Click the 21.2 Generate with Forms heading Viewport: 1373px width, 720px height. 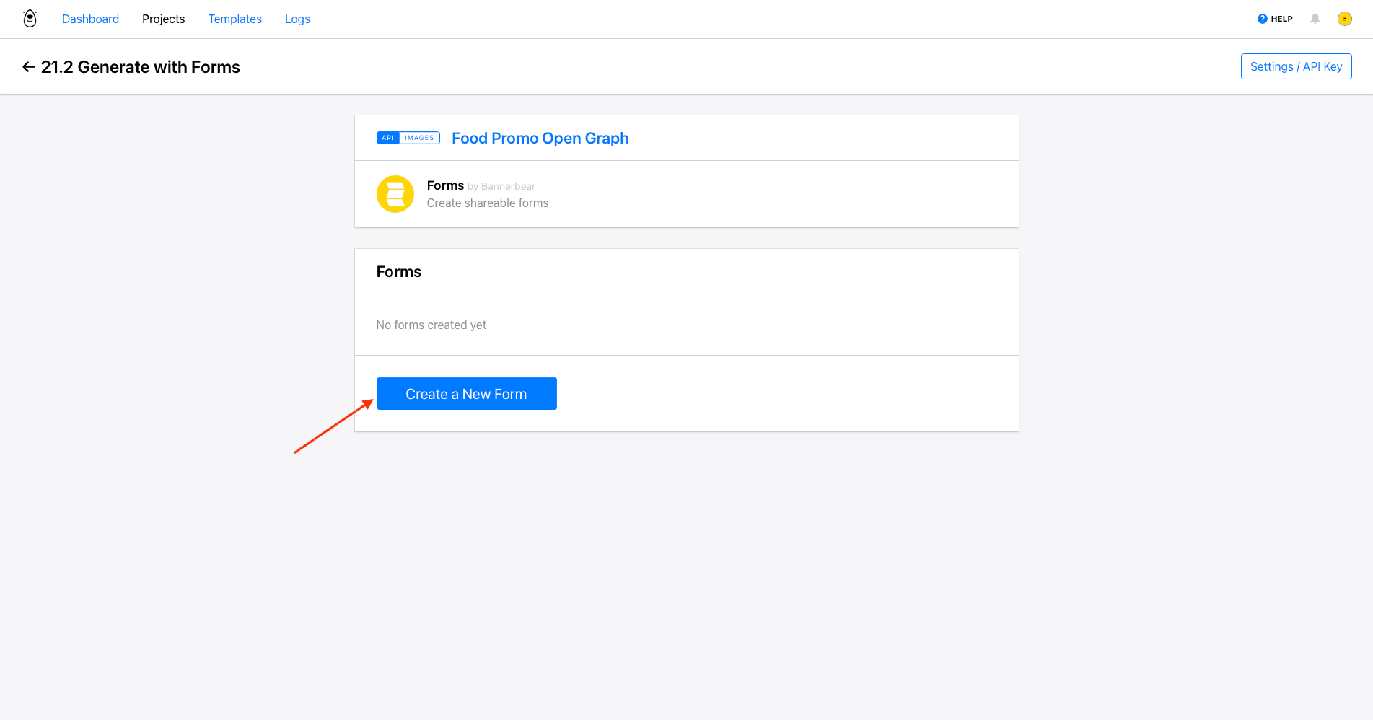pos(141,66)
